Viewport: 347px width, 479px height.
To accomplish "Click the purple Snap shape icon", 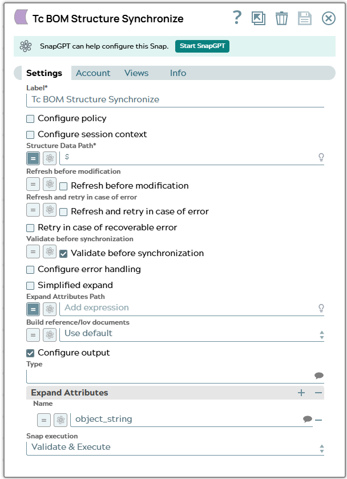I will pos(21,17).
